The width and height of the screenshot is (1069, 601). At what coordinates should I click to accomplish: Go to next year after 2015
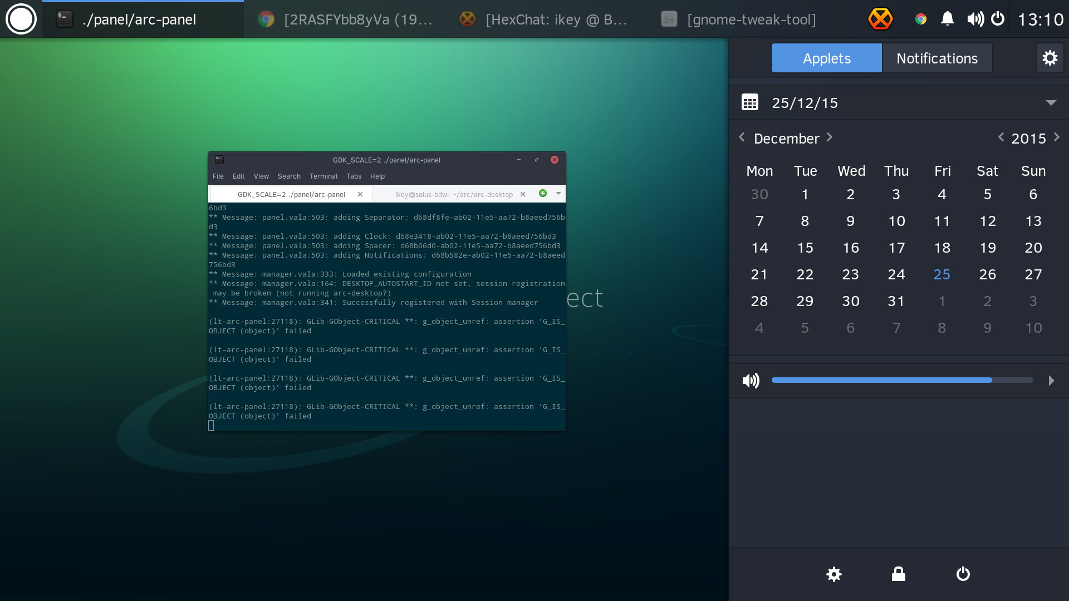click(1057, 137)
